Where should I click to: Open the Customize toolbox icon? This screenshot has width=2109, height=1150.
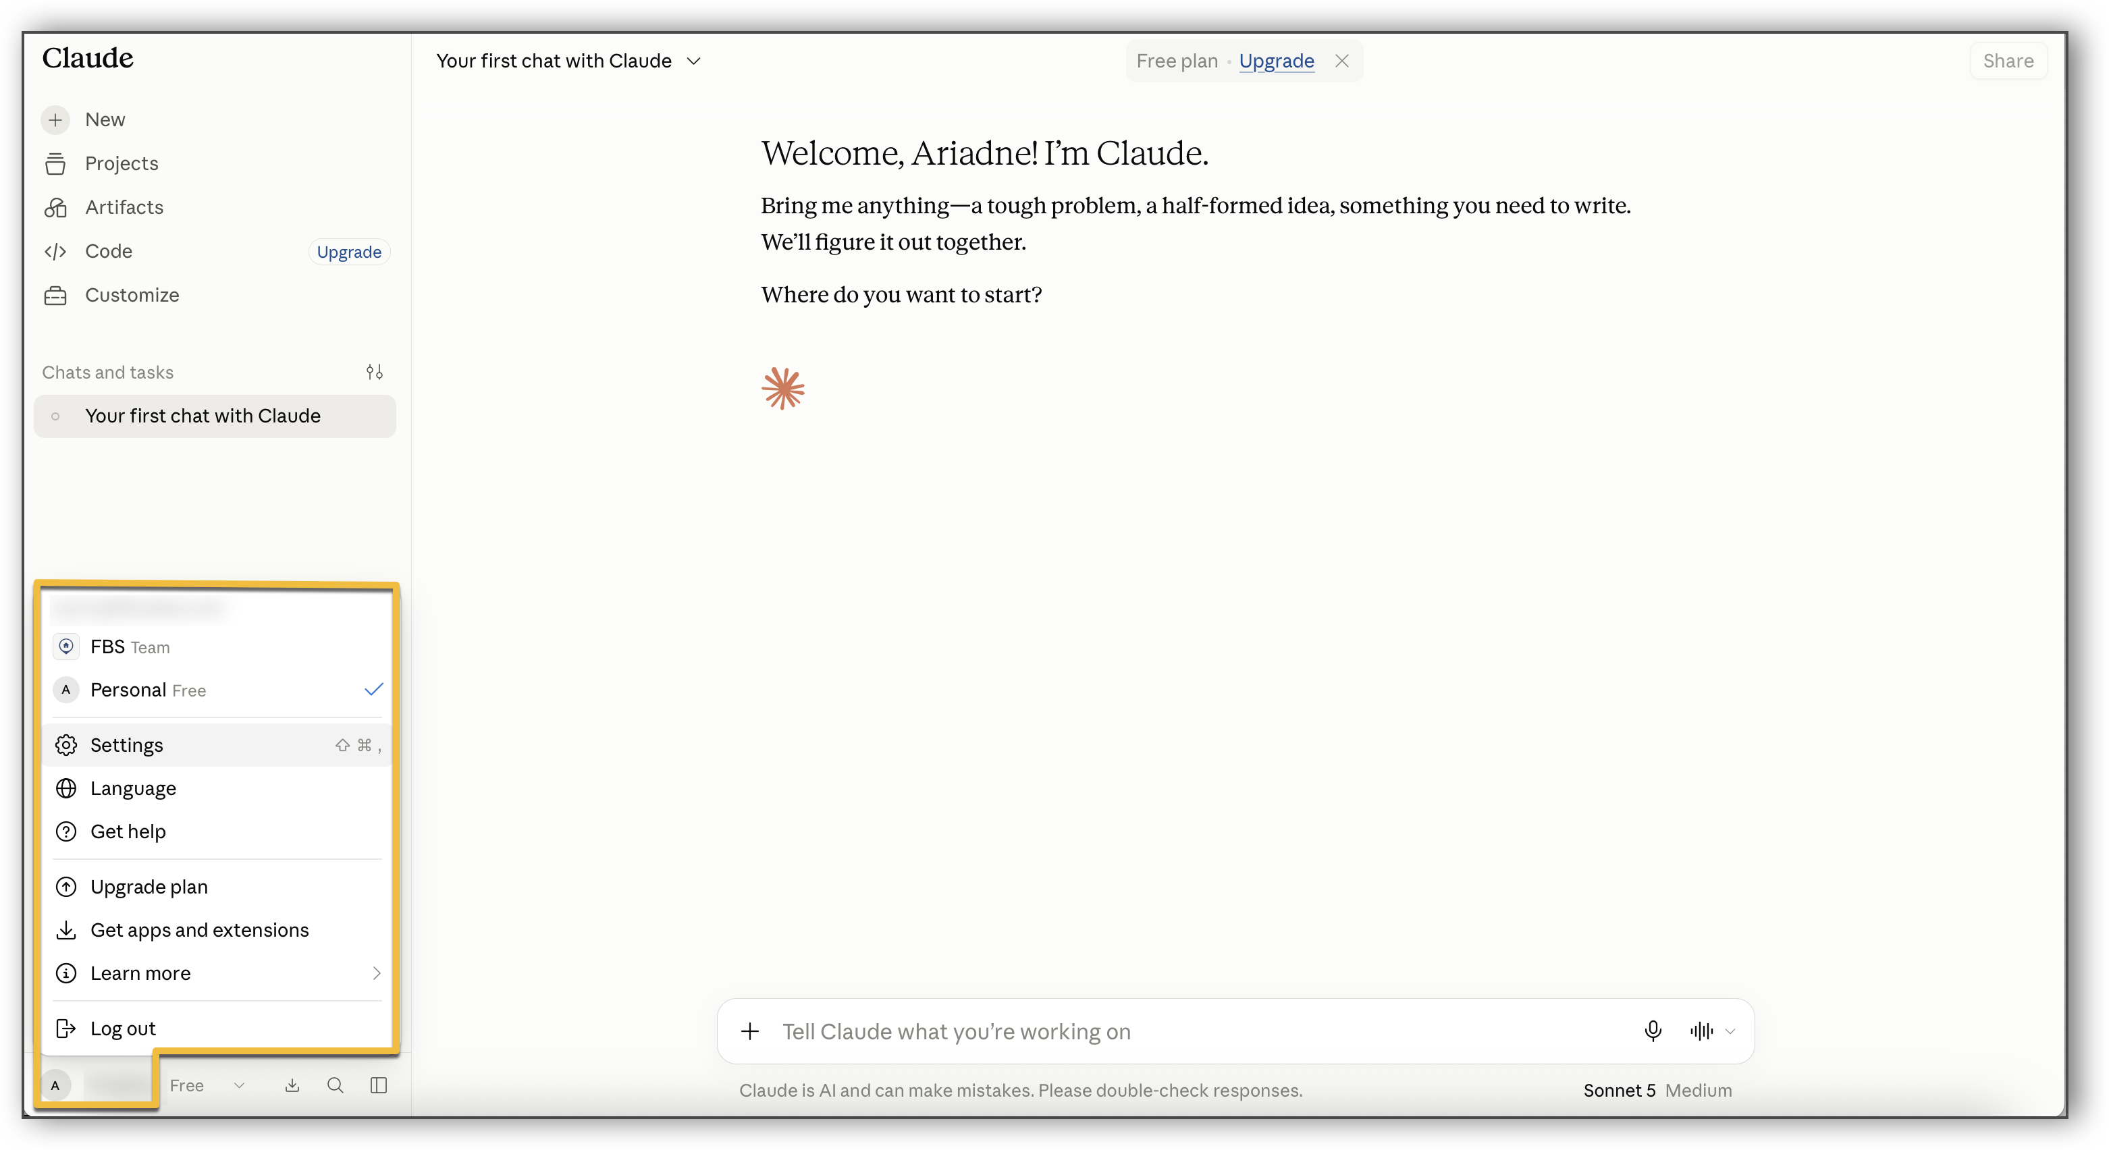click(55, 296)
